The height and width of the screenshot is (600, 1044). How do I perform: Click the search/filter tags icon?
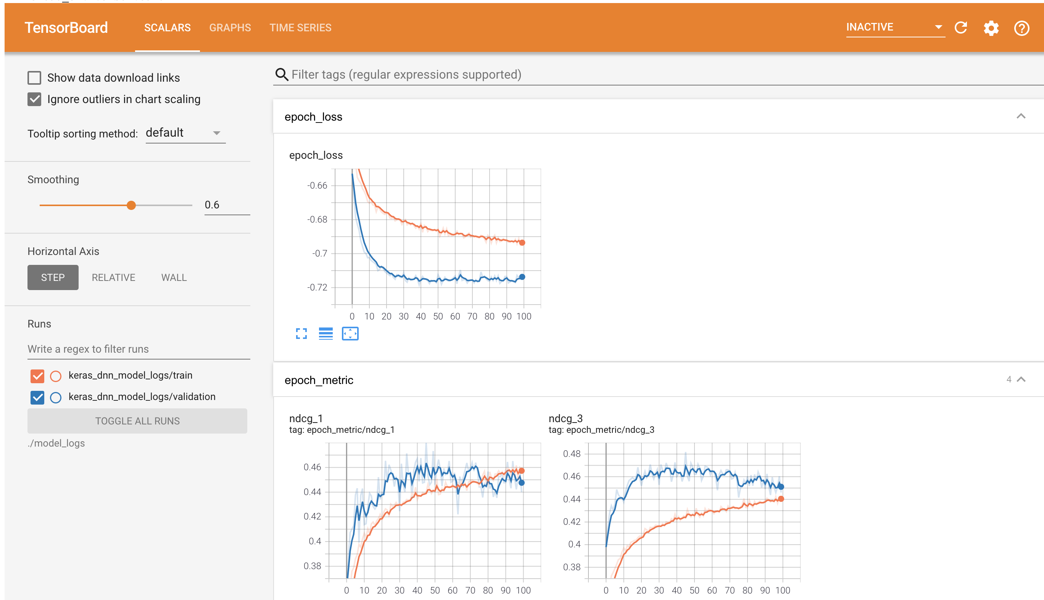pos(282,74)
